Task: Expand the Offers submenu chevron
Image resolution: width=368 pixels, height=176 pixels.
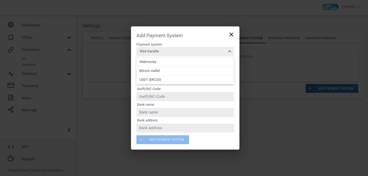Action: click(x=69, y=38)
